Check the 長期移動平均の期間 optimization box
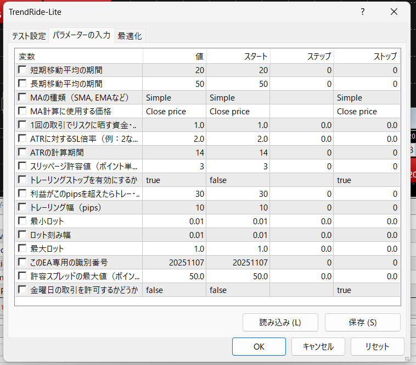 tap(23, 84)
